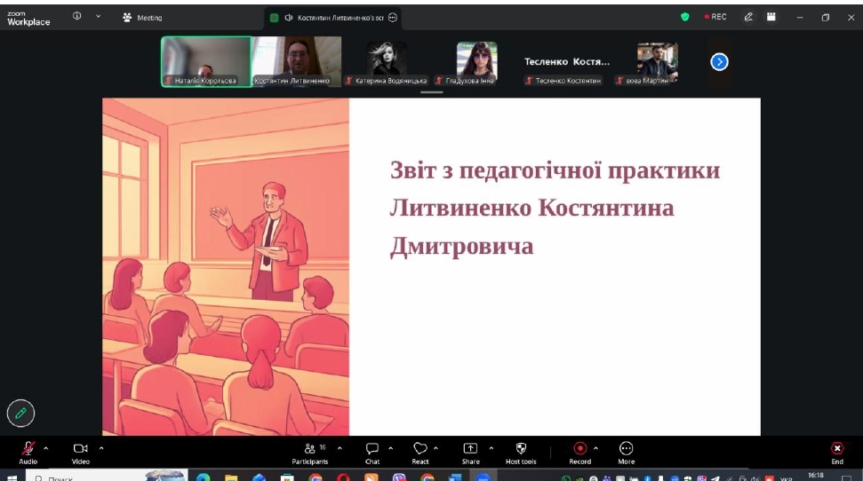
Task: Open meeting info circle icon
Action: pos(77,16)
